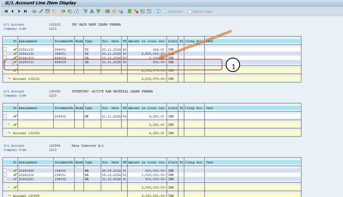Click document date 21.12.2024
The width and height of the screenshot is (343, 197).
coord(111,179)
